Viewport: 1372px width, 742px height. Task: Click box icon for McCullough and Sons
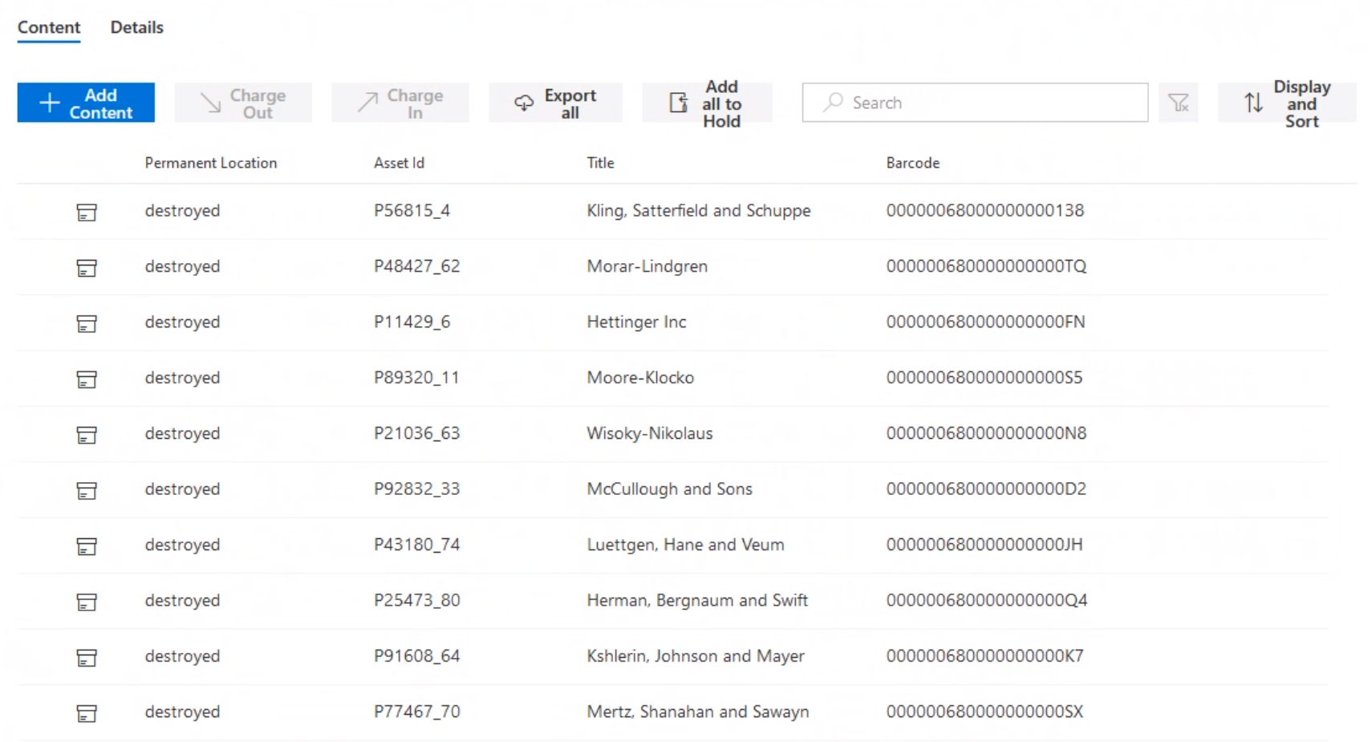click(x=87, y=490)
